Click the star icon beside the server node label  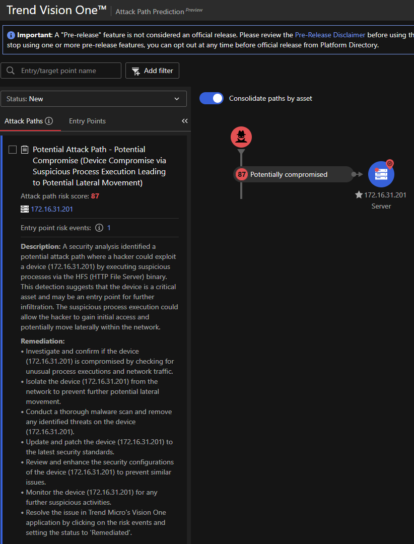(359, 195)
